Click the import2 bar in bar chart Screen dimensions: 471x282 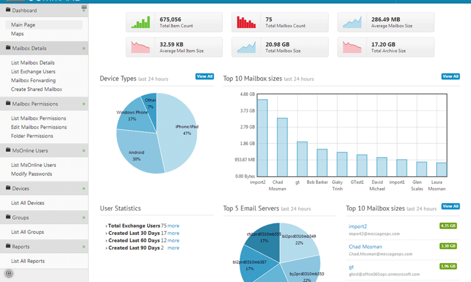(x=263, y=138)
